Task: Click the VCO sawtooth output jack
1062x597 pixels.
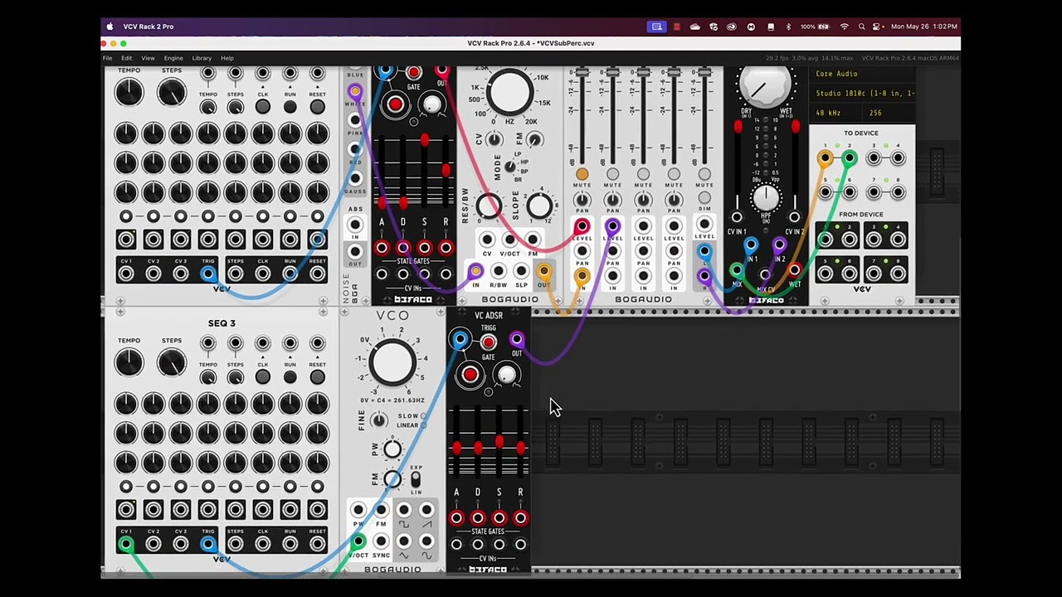Action: pos(426,511)
